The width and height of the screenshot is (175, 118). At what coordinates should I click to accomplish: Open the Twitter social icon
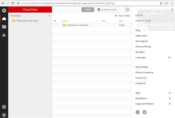pyautogui.click(x=144, y=112)
